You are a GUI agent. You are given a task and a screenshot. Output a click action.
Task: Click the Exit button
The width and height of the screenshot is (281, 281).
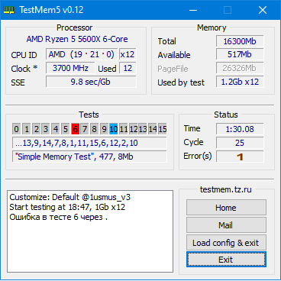(x=226, y=260)
